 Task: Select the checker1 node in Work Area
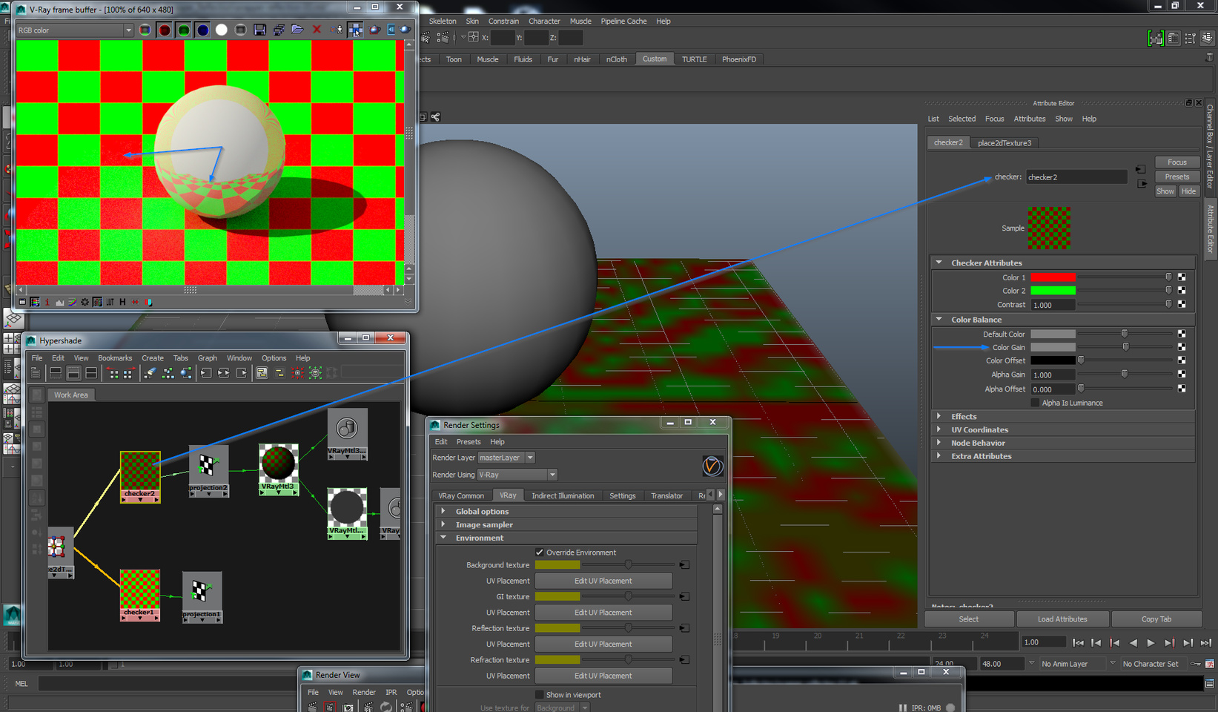[x=139, y=595]
